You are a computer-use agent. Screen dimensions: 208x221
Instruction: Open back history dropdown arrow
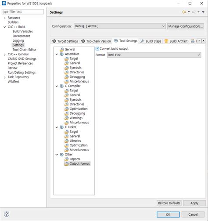coord(189,12)
